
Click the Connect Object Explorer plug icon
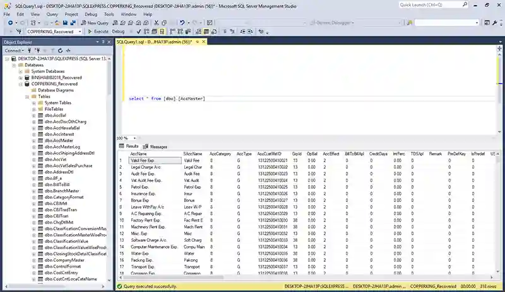click(x=29, y=50)
